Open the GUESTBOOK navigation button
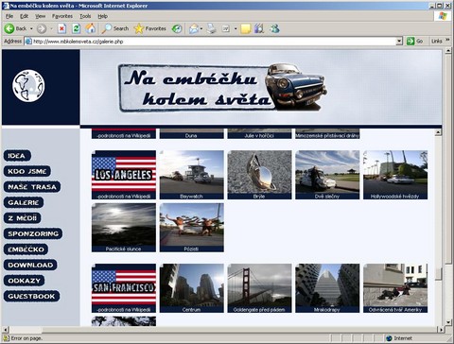Viewport: 454px width, 344px height. click(31, 296)
